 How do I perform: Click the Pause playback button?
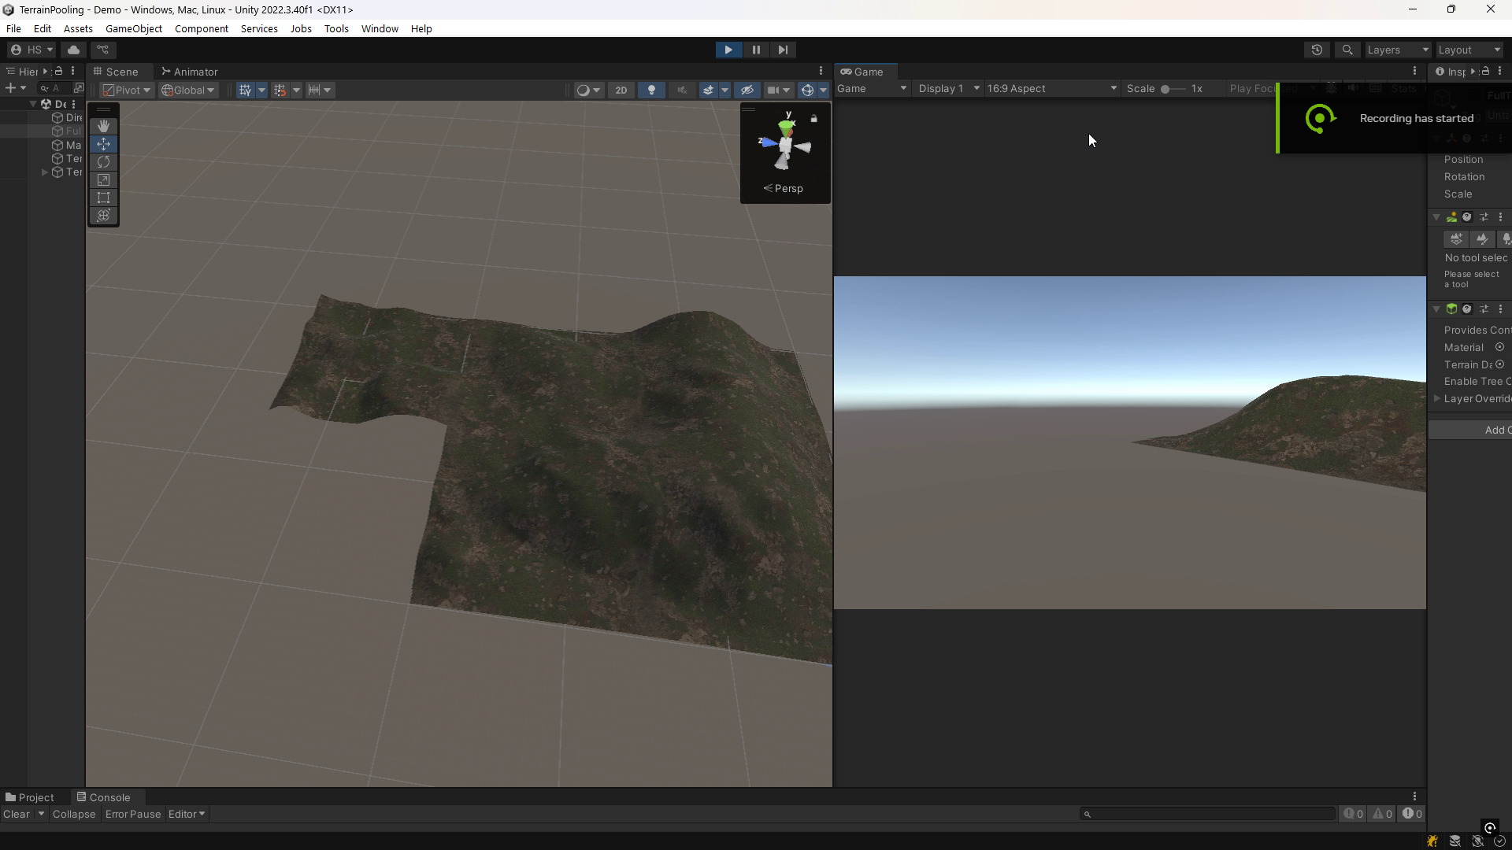pyautogui.click(x=756, y=50)
